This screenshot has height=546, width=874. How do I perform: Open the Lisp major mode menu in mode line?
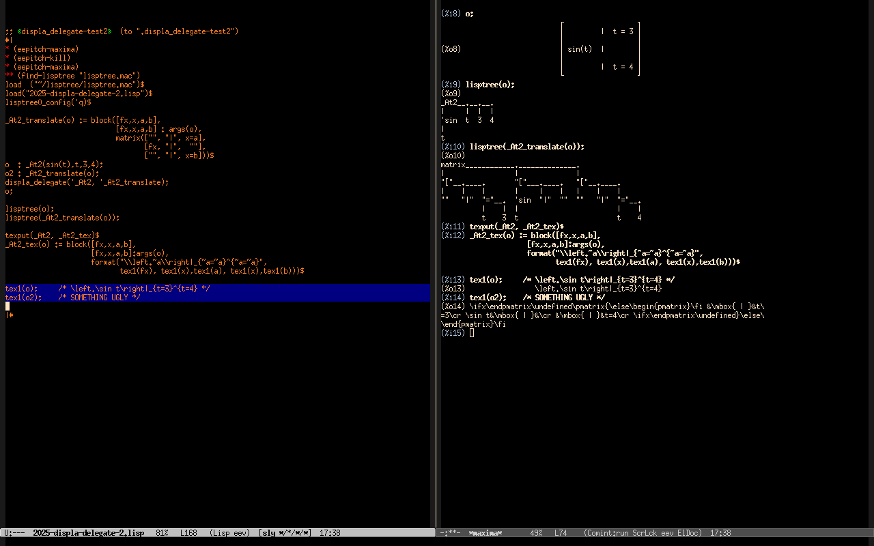[x=220, y=532]
